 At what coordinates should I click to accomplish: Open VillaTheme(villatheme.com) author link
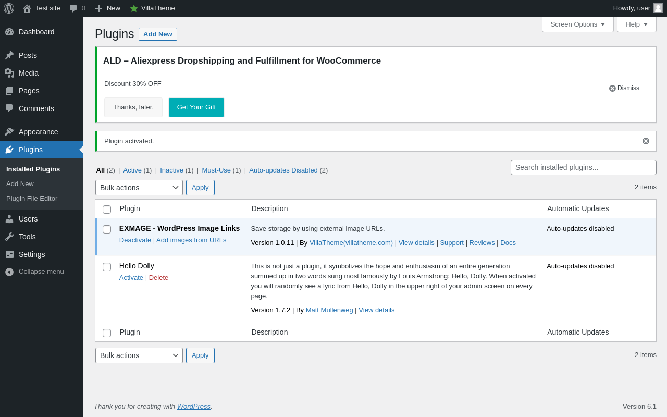(351, 243)
